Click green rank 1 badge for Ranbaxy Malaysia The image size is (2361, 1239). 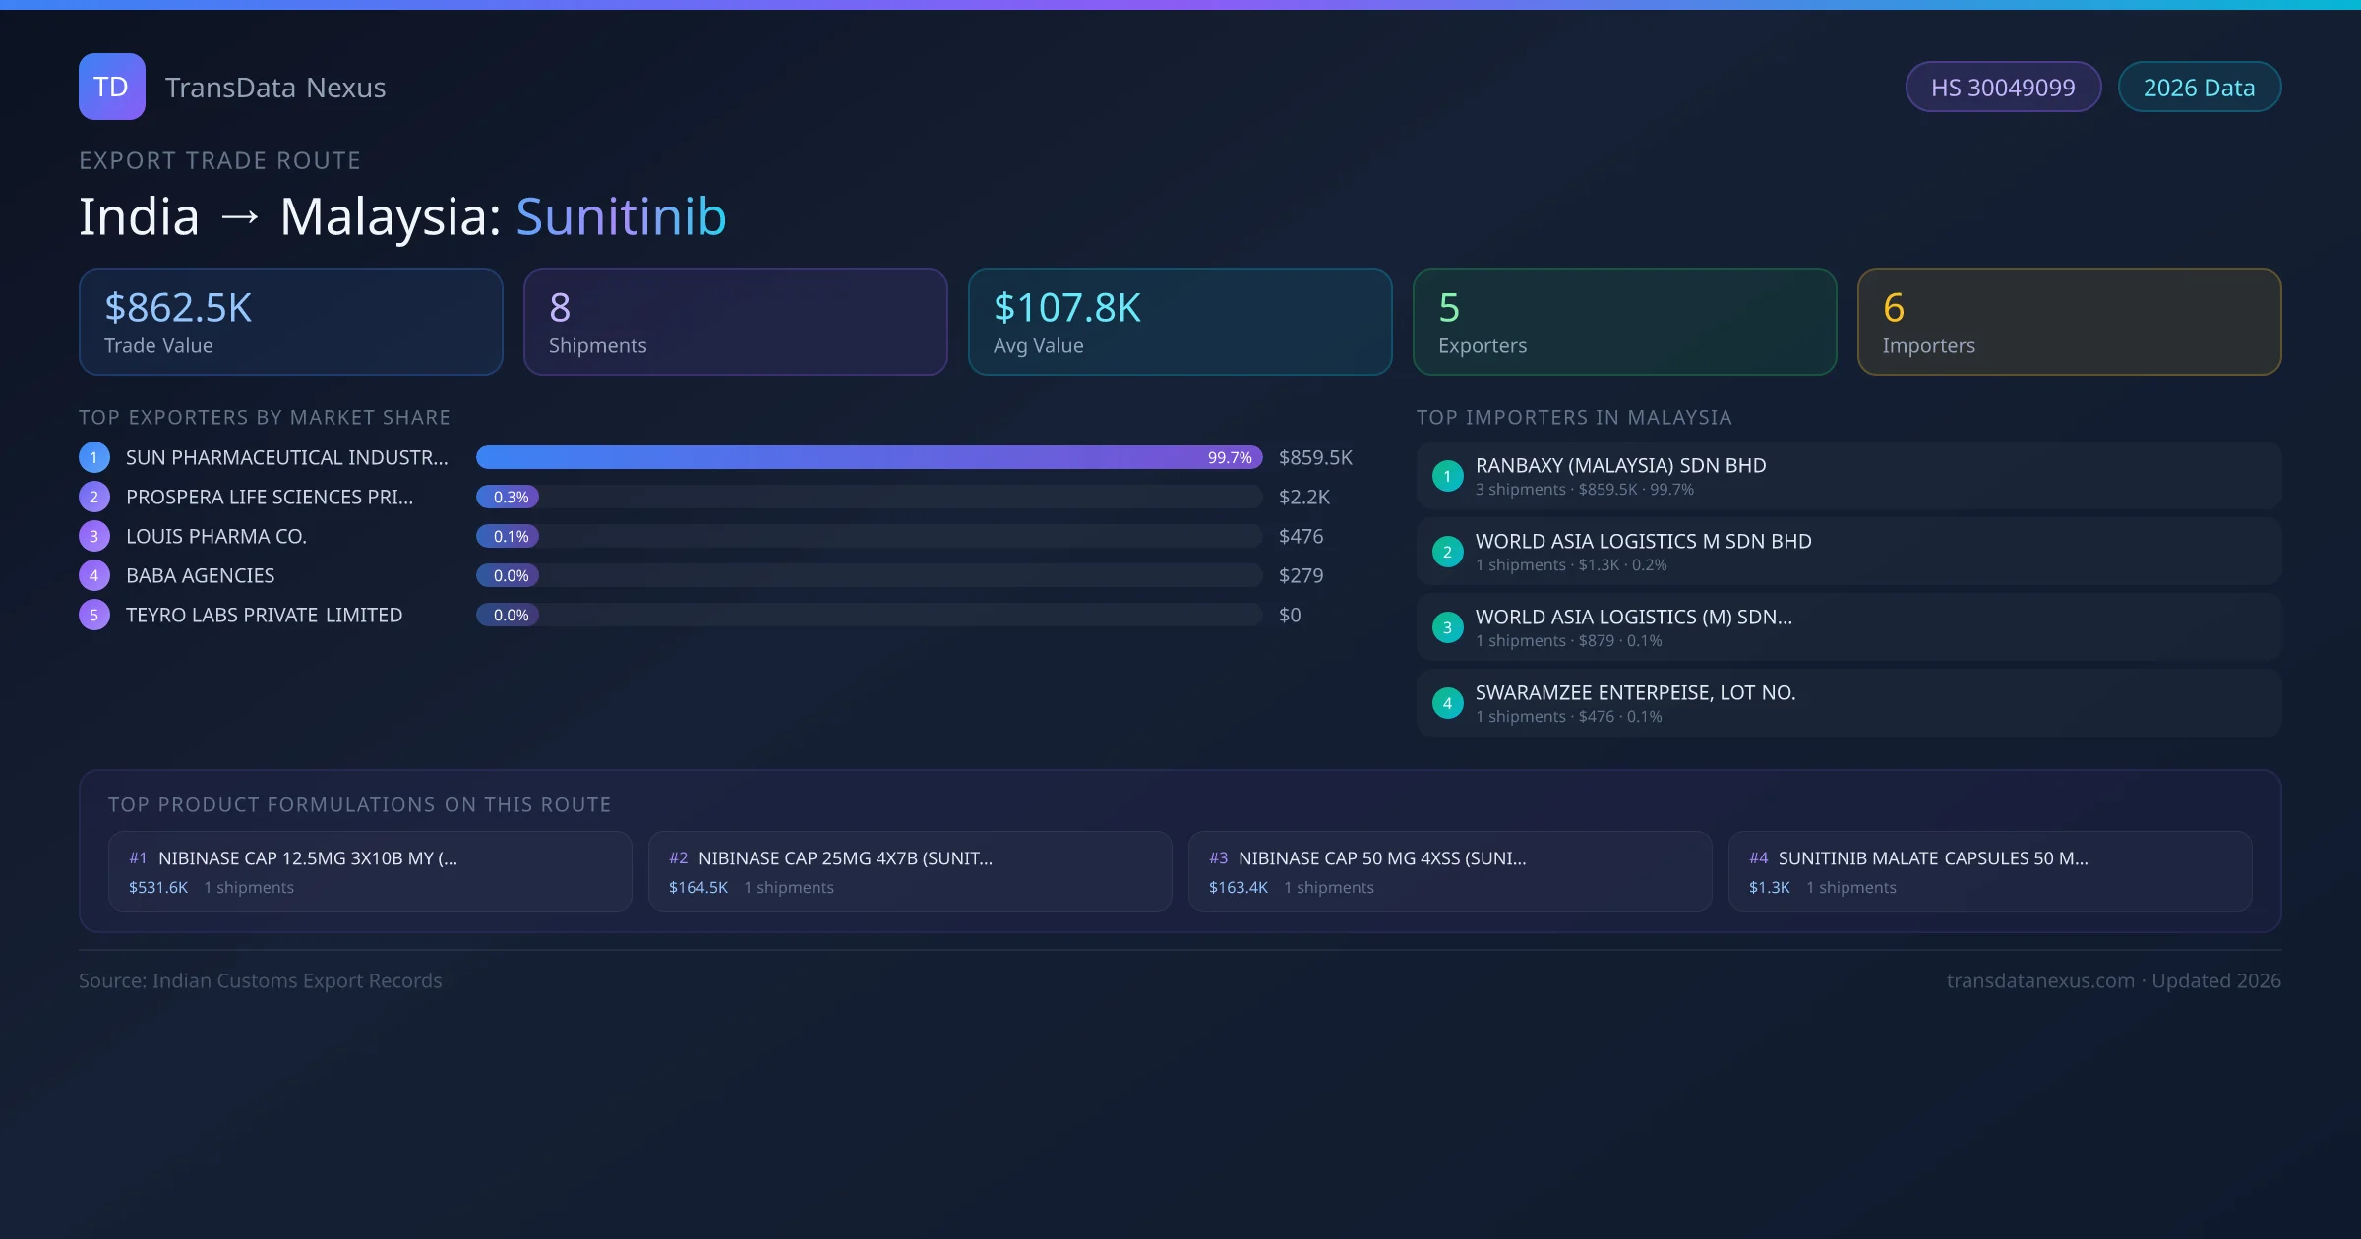coord(1447,476)
